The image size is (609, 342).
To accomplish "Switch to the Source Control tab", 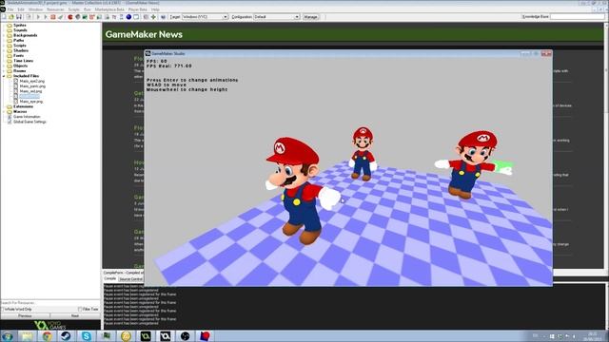I will point(130,279).
